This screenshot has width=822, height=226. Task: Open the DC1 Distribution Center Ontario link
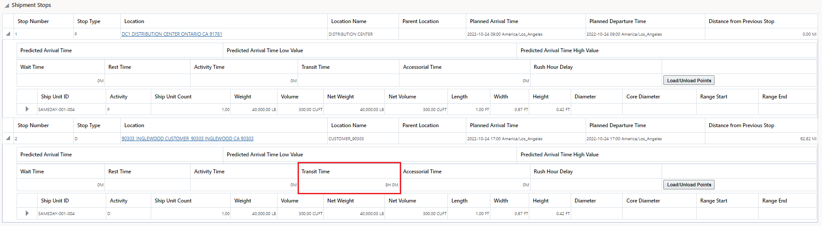click(x=172, y=34)
